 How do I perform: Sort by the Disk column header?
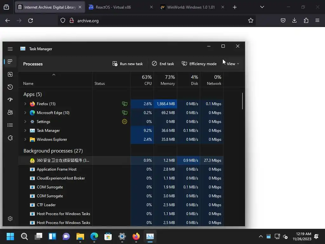(189, 80)
